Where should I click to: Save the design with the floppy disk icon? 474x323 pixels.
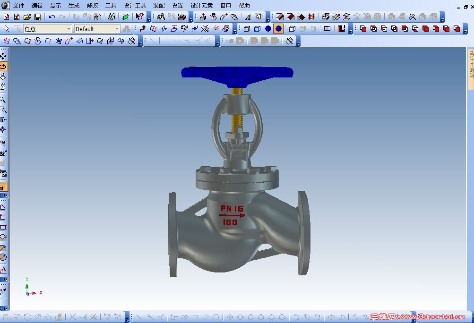(x=37, y=17)
